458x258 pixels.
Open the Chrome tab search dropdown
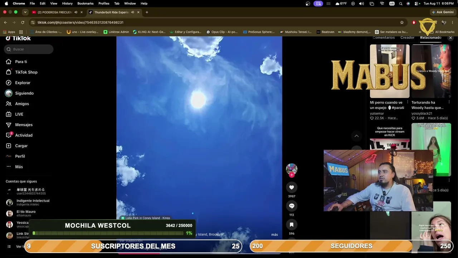click(x=25, y=12)
